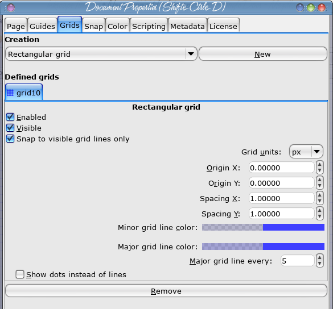Screen dimensions: 333x309
Task: Remove the selected grid
Action: pos(166,291)
